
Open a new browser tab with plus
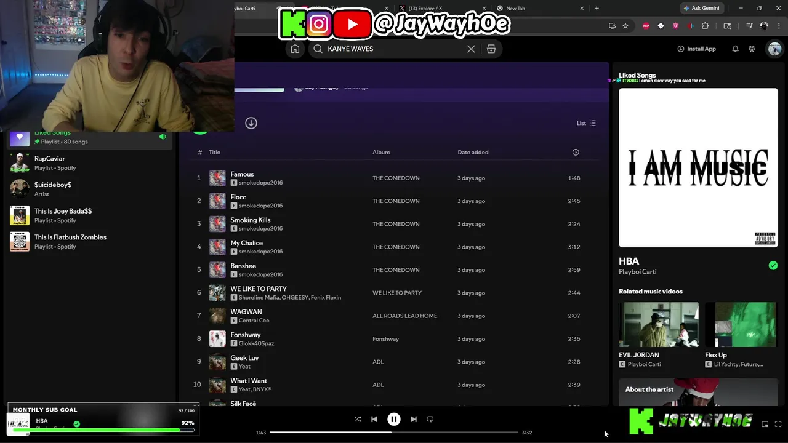(x=597, y=8)
